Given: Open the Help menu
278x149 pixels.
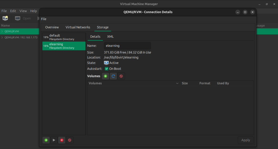Looking at the screenshot, I should [33, 11].
